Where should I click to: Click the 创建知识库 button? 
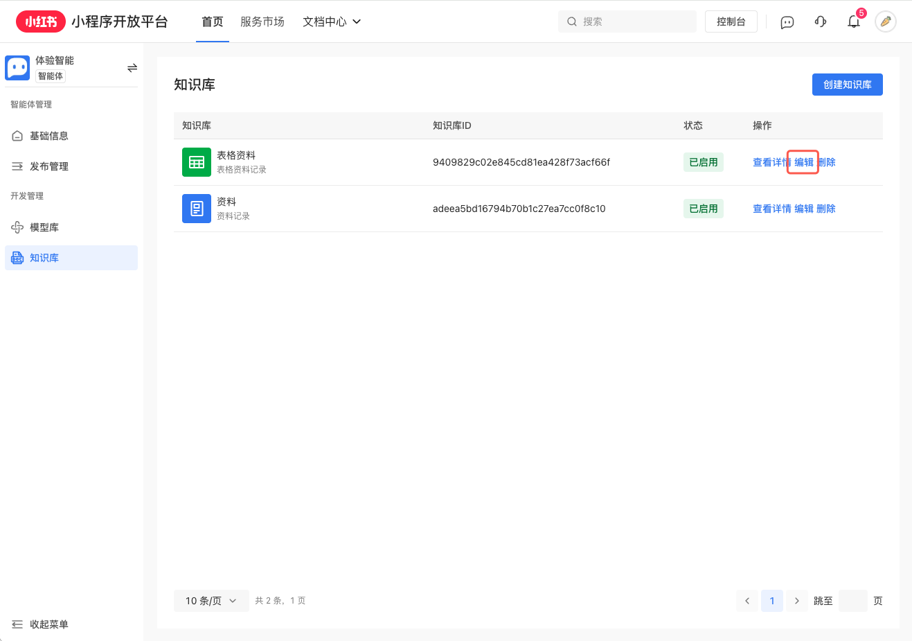[x=847, y=84]
